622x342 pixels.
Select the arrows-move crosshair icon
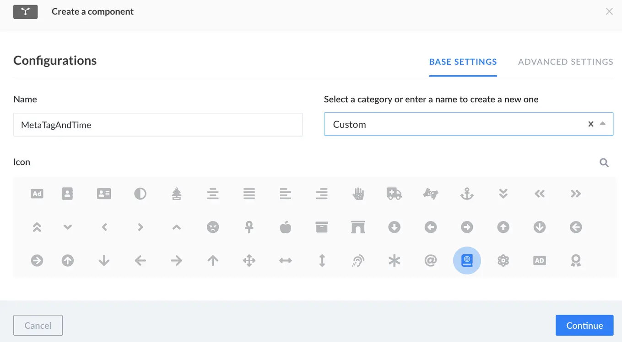click(x=249, y=260)
